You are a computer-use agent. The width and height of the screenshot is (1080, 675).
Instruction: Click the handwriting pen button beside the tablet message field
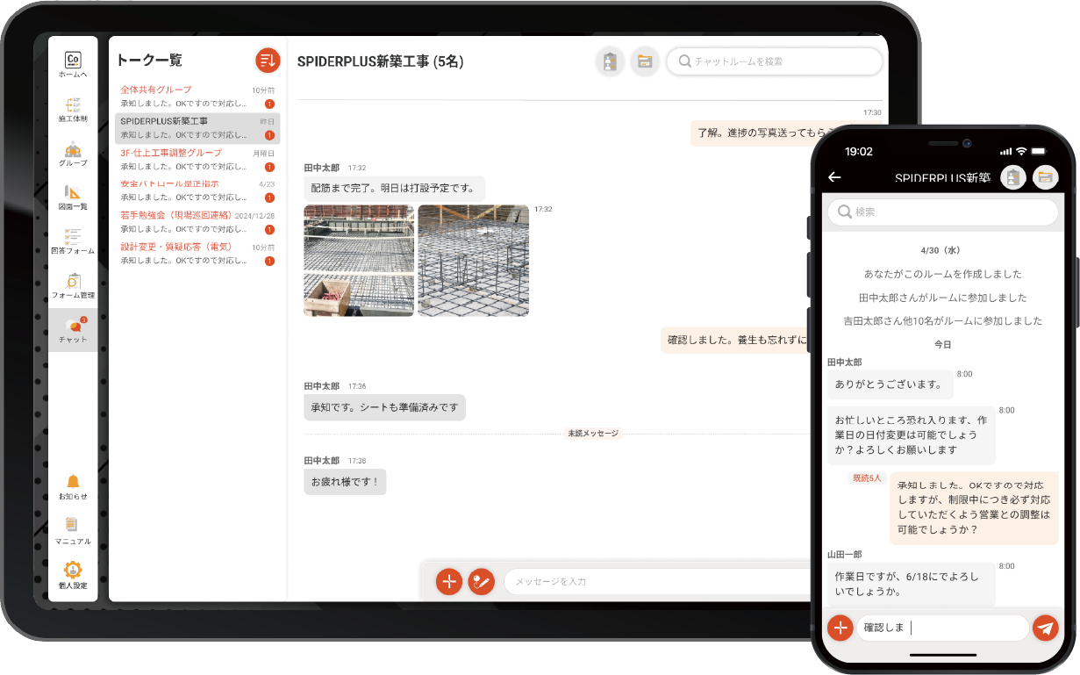(x=481, y=581)
